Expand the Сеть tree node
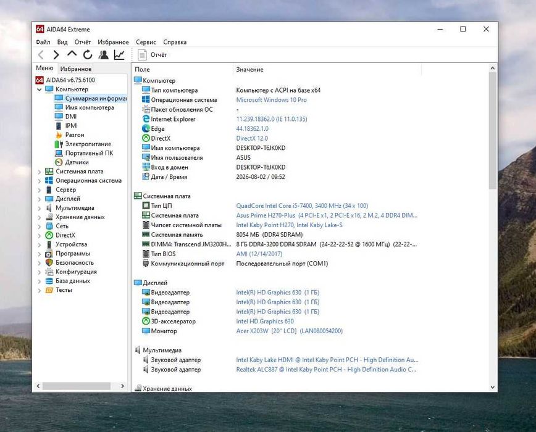This screenshot has height=432, width=536. point(39,226)
